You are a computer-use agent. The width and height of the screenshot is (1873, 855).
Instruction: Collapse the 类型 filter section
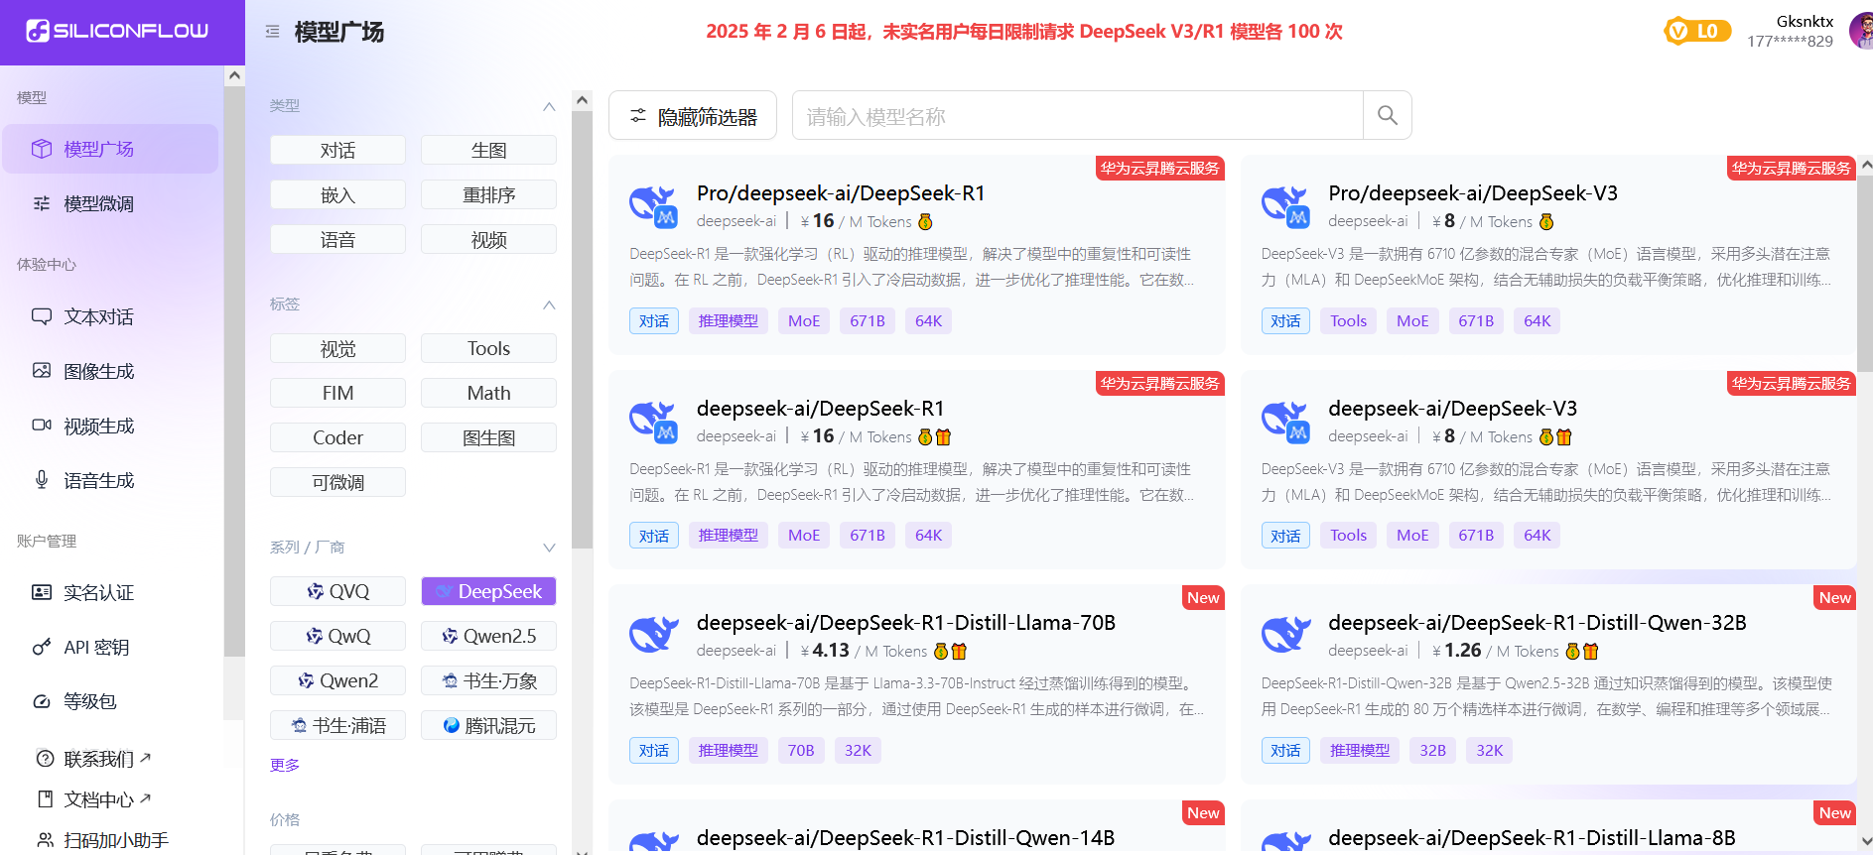tap(549, 106)
